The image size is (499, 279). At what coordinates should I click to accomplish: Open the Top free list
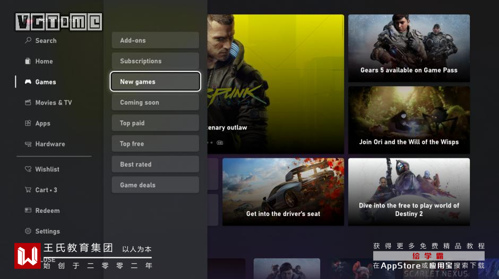(156, 143)
